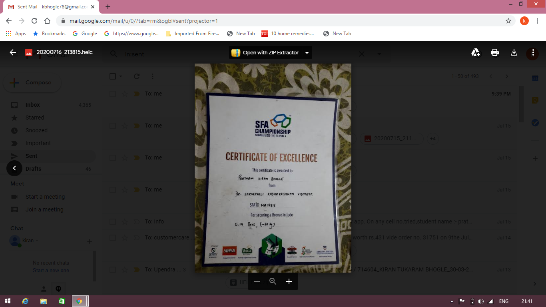Click the Gmail message list scrollbar
Image resolution: width=546 pixels, height=307 pixels.
(521, 104)
